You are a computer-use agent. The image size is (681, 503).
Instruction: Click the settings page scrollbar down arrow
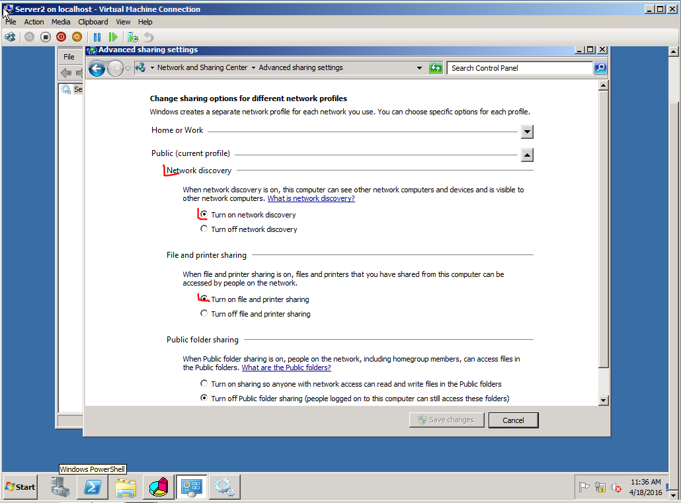click(603, 401)
